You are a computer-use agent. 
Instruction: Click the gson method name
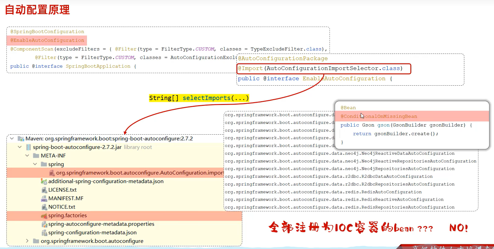pyautogui.click(x=383, y=125)
